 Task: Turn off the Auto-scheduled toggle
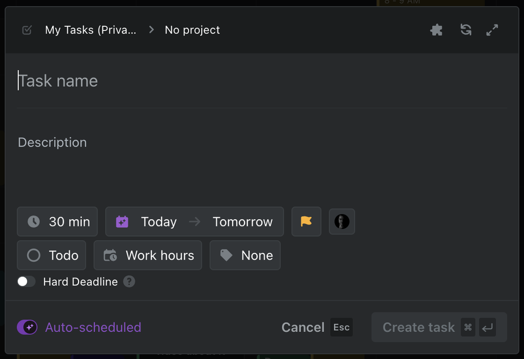tap(27, 327)
